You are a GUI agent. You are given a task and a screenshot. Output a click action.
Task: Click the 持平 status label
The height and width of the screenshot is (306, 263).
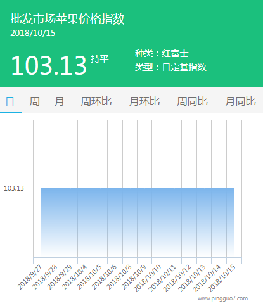[x=99, y=59]
